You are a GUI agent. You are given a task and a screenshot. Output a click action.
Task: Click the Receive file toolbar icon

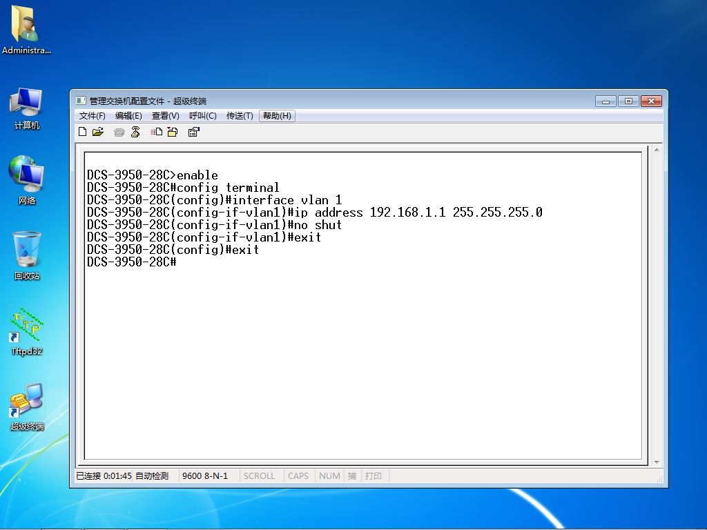(x=173, y=132)
